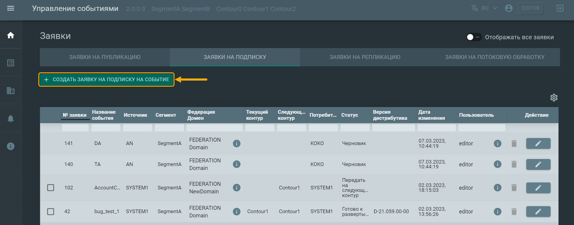The height and width of the screenshot is (225, 574).
Task: Open table settings gear icon
Action: pyautogui.click(x=554, y=98)
